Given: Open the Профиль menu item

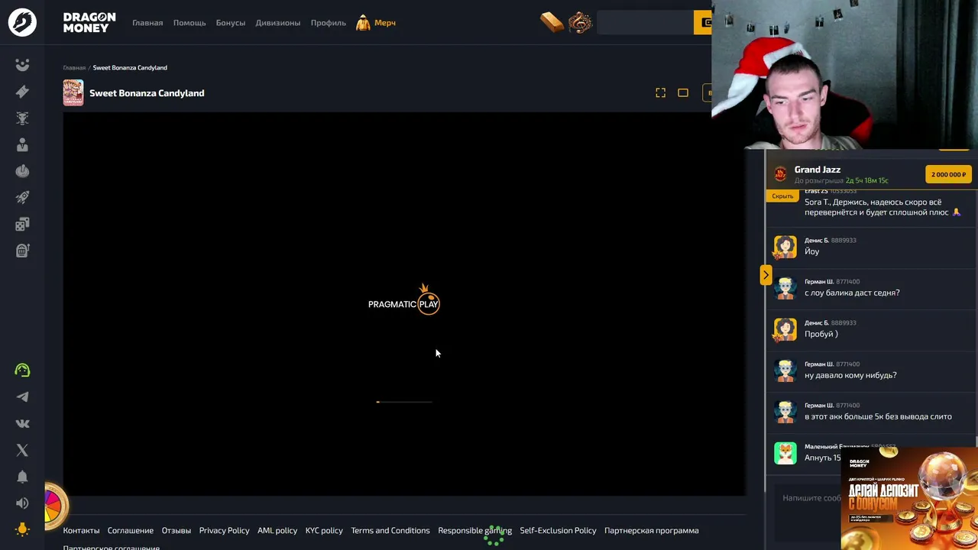Looking at the screenshot, I should [329, 23].
